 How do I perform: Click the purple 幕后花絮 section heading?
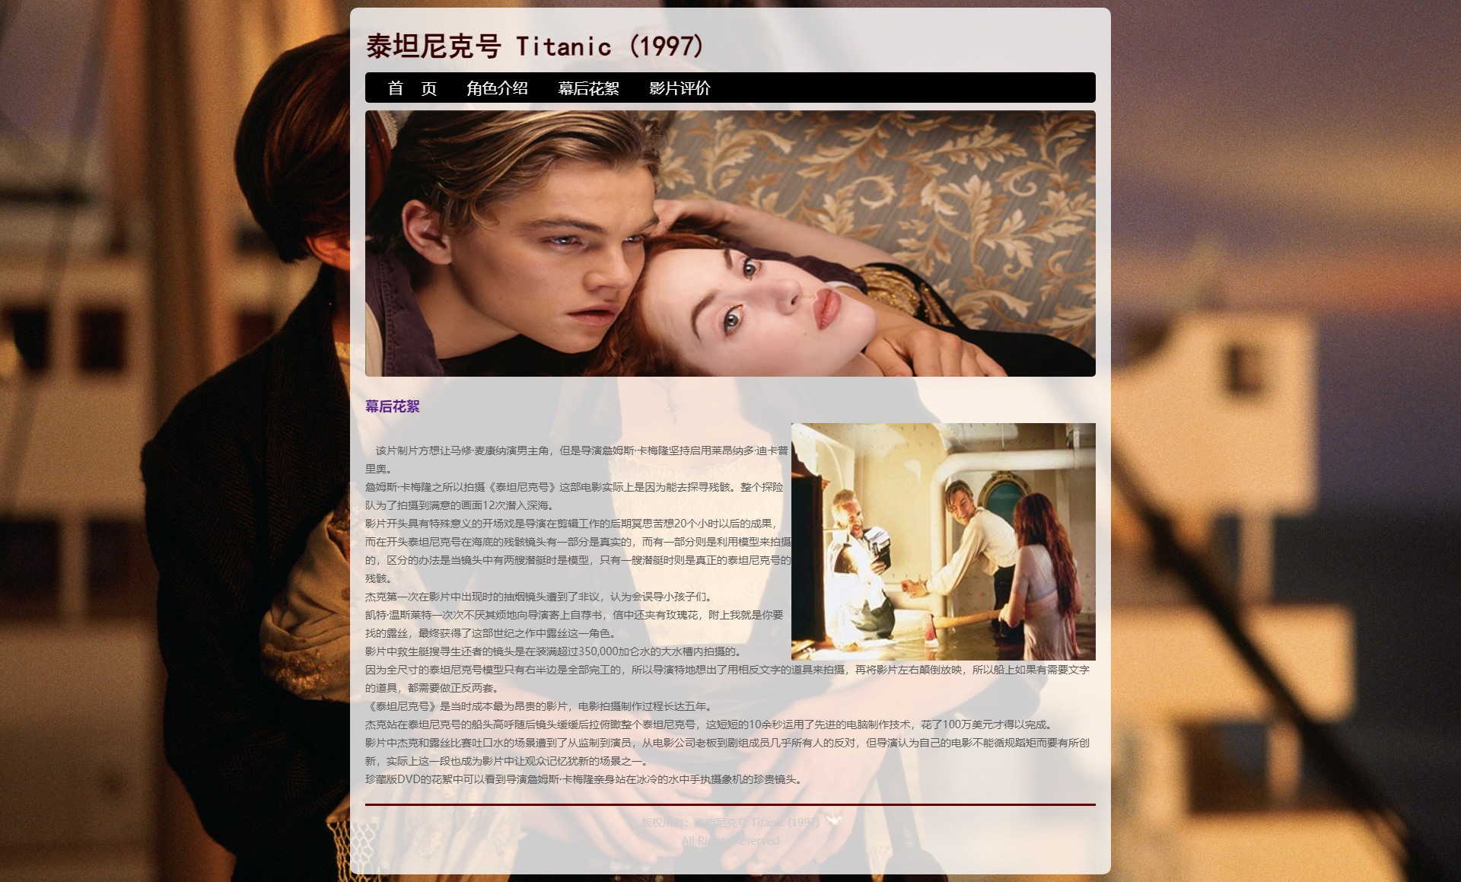pos(393,406)
